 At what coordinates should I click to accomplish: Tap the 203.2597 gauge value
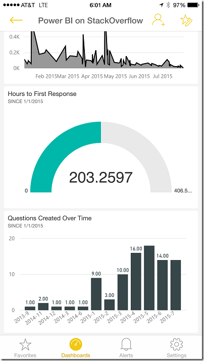101,178
